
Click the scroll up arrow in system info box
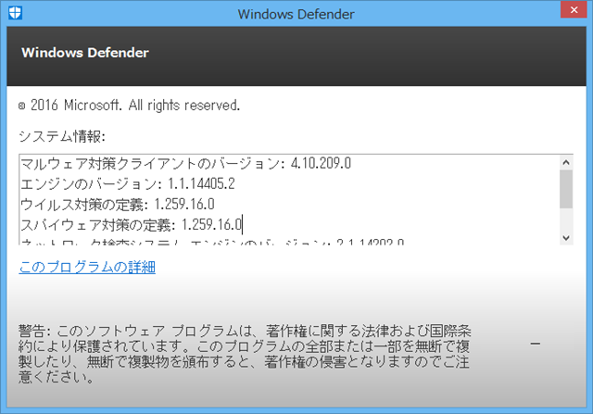[x=566, y=163]
